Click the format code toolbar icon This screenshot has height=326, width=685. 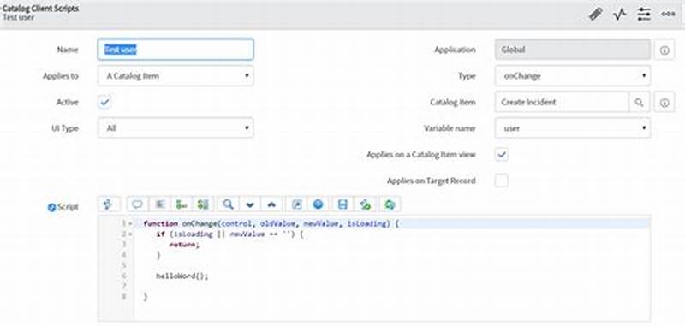click(x=159, y=204)
